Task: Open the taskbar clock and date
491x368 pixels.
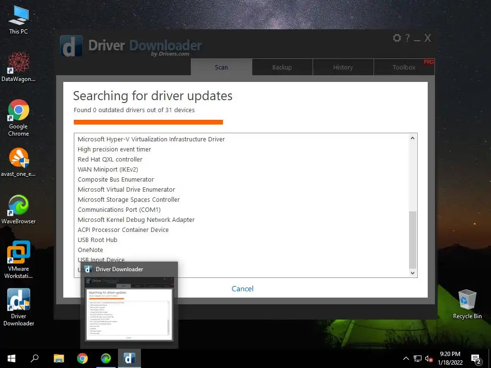Action: tap(450, 358)
